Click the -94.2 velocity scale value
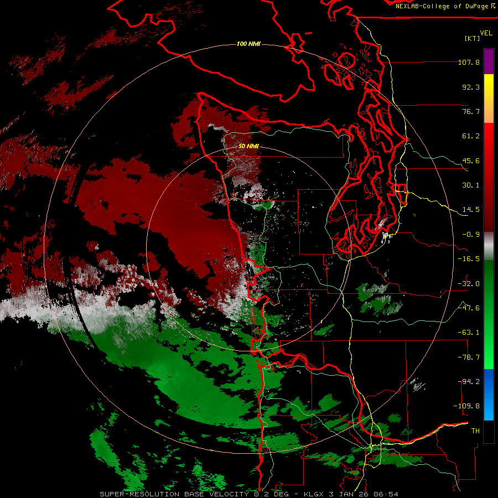 469,382
